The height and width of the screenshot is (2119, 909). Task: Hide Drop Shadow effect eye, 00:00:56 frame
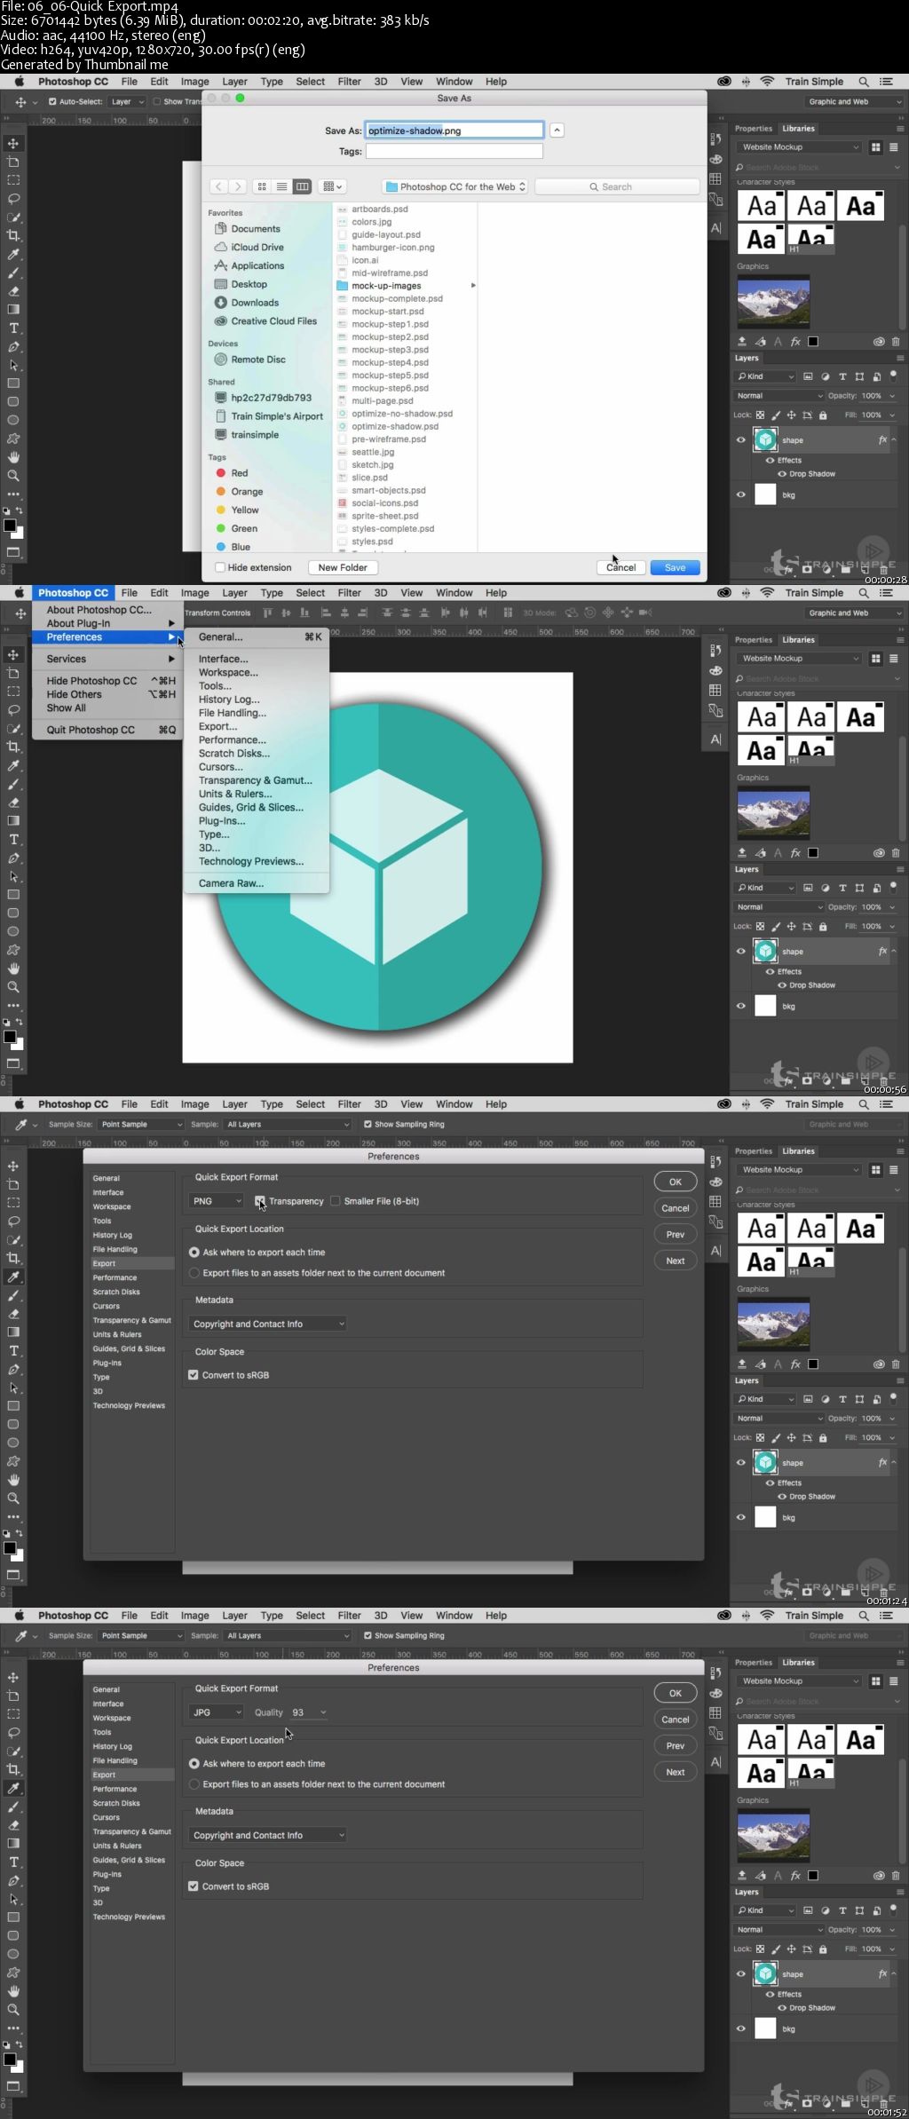pyautogui.click(x=782, y=985)
